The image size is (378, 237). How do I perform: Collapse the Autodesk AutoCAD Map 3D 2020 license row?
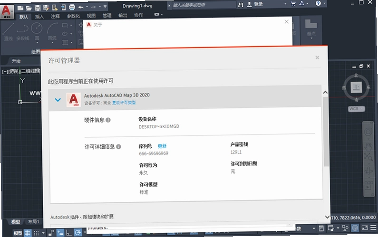pyautogui.click(x=58, y=100)
